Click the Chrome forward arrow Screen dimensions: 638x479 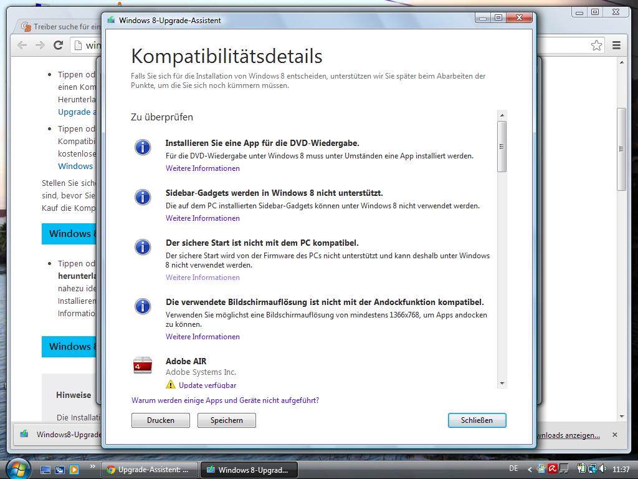[x=40, y=45]
